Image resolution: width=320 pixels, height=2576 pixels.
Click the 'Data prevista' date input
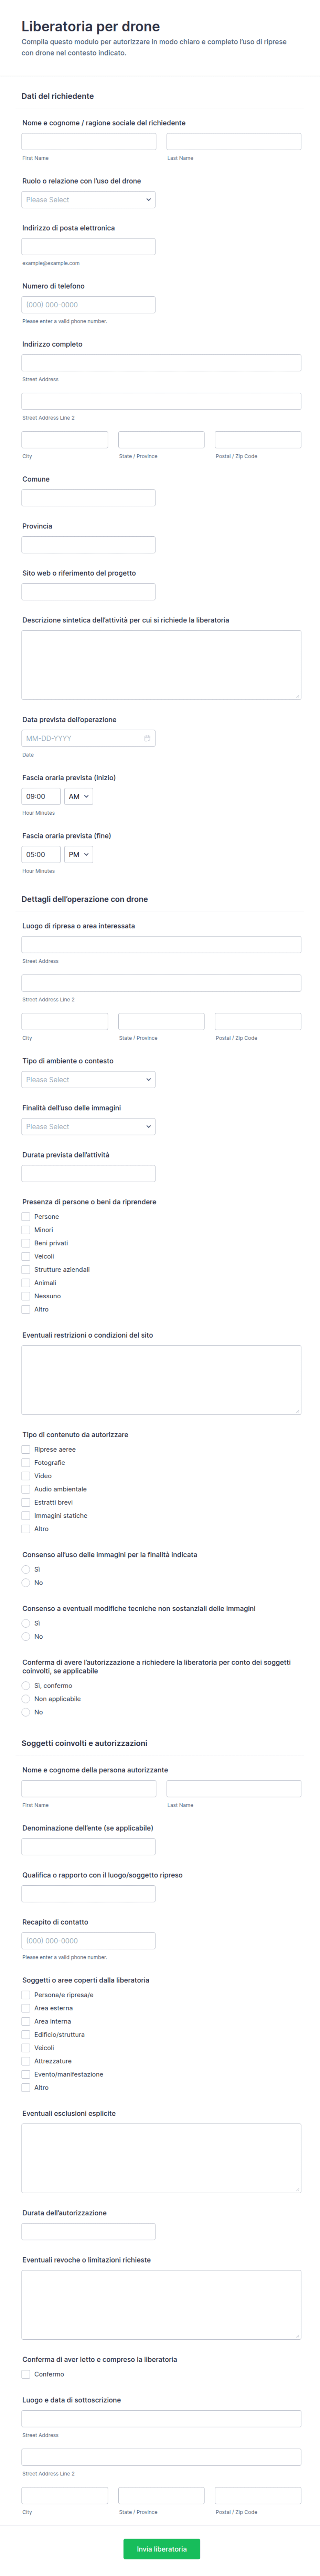point(88,738)
